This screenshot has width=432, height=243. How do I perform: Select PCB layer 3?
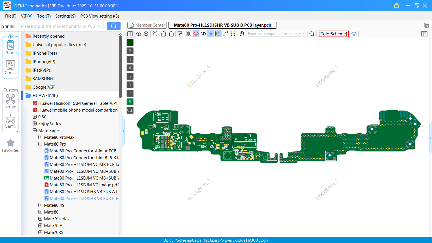[x=130, y=59]
